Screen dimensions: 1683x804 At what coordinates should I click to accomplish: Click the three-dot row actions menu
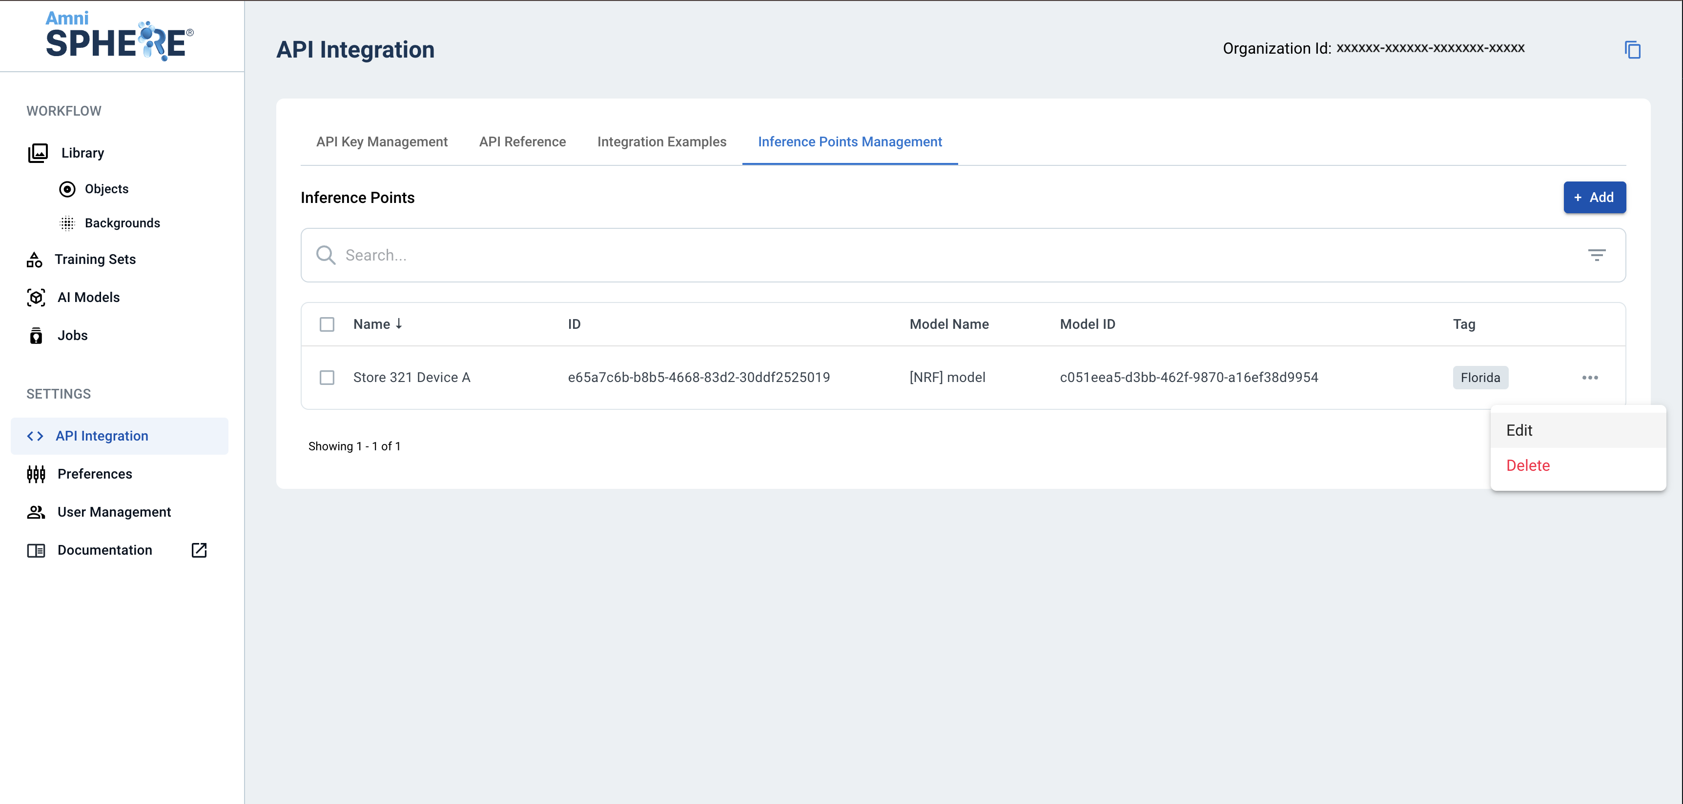tap(1590, 378)
